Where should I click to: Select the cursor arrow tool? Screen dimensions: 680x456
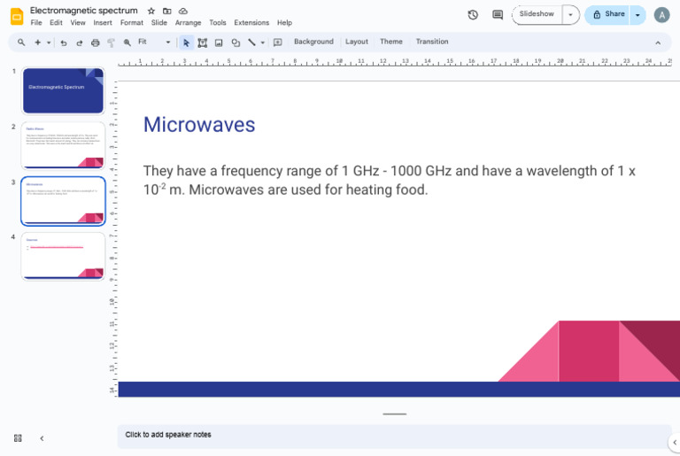(186, 43)
